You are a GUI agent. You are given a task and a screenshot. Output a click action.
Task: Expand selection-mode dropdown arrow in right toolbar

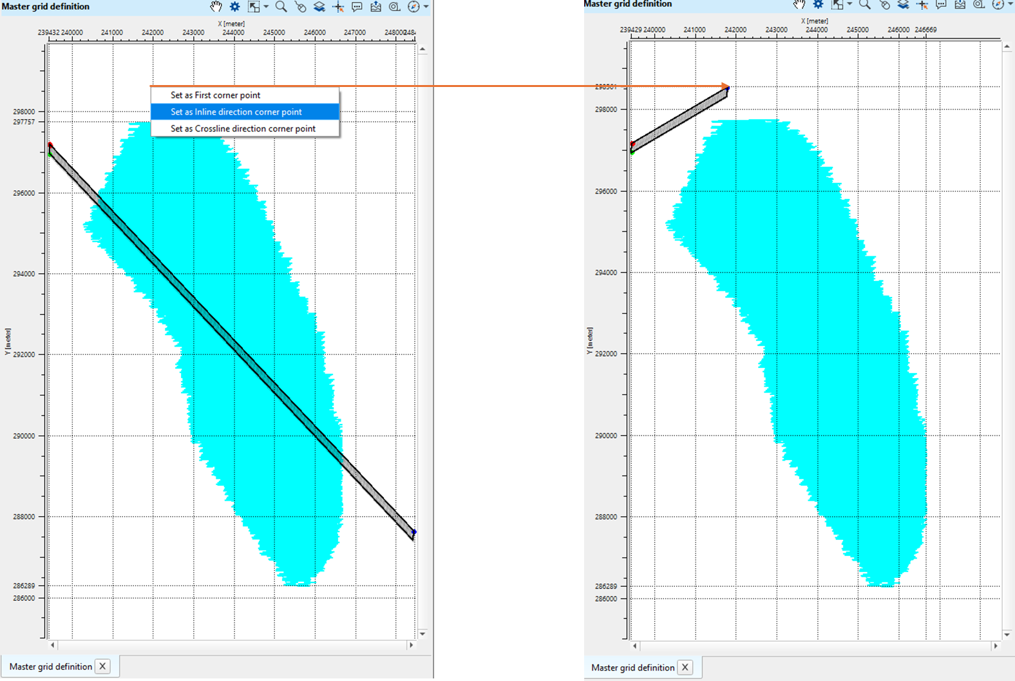tap(849, 4)
